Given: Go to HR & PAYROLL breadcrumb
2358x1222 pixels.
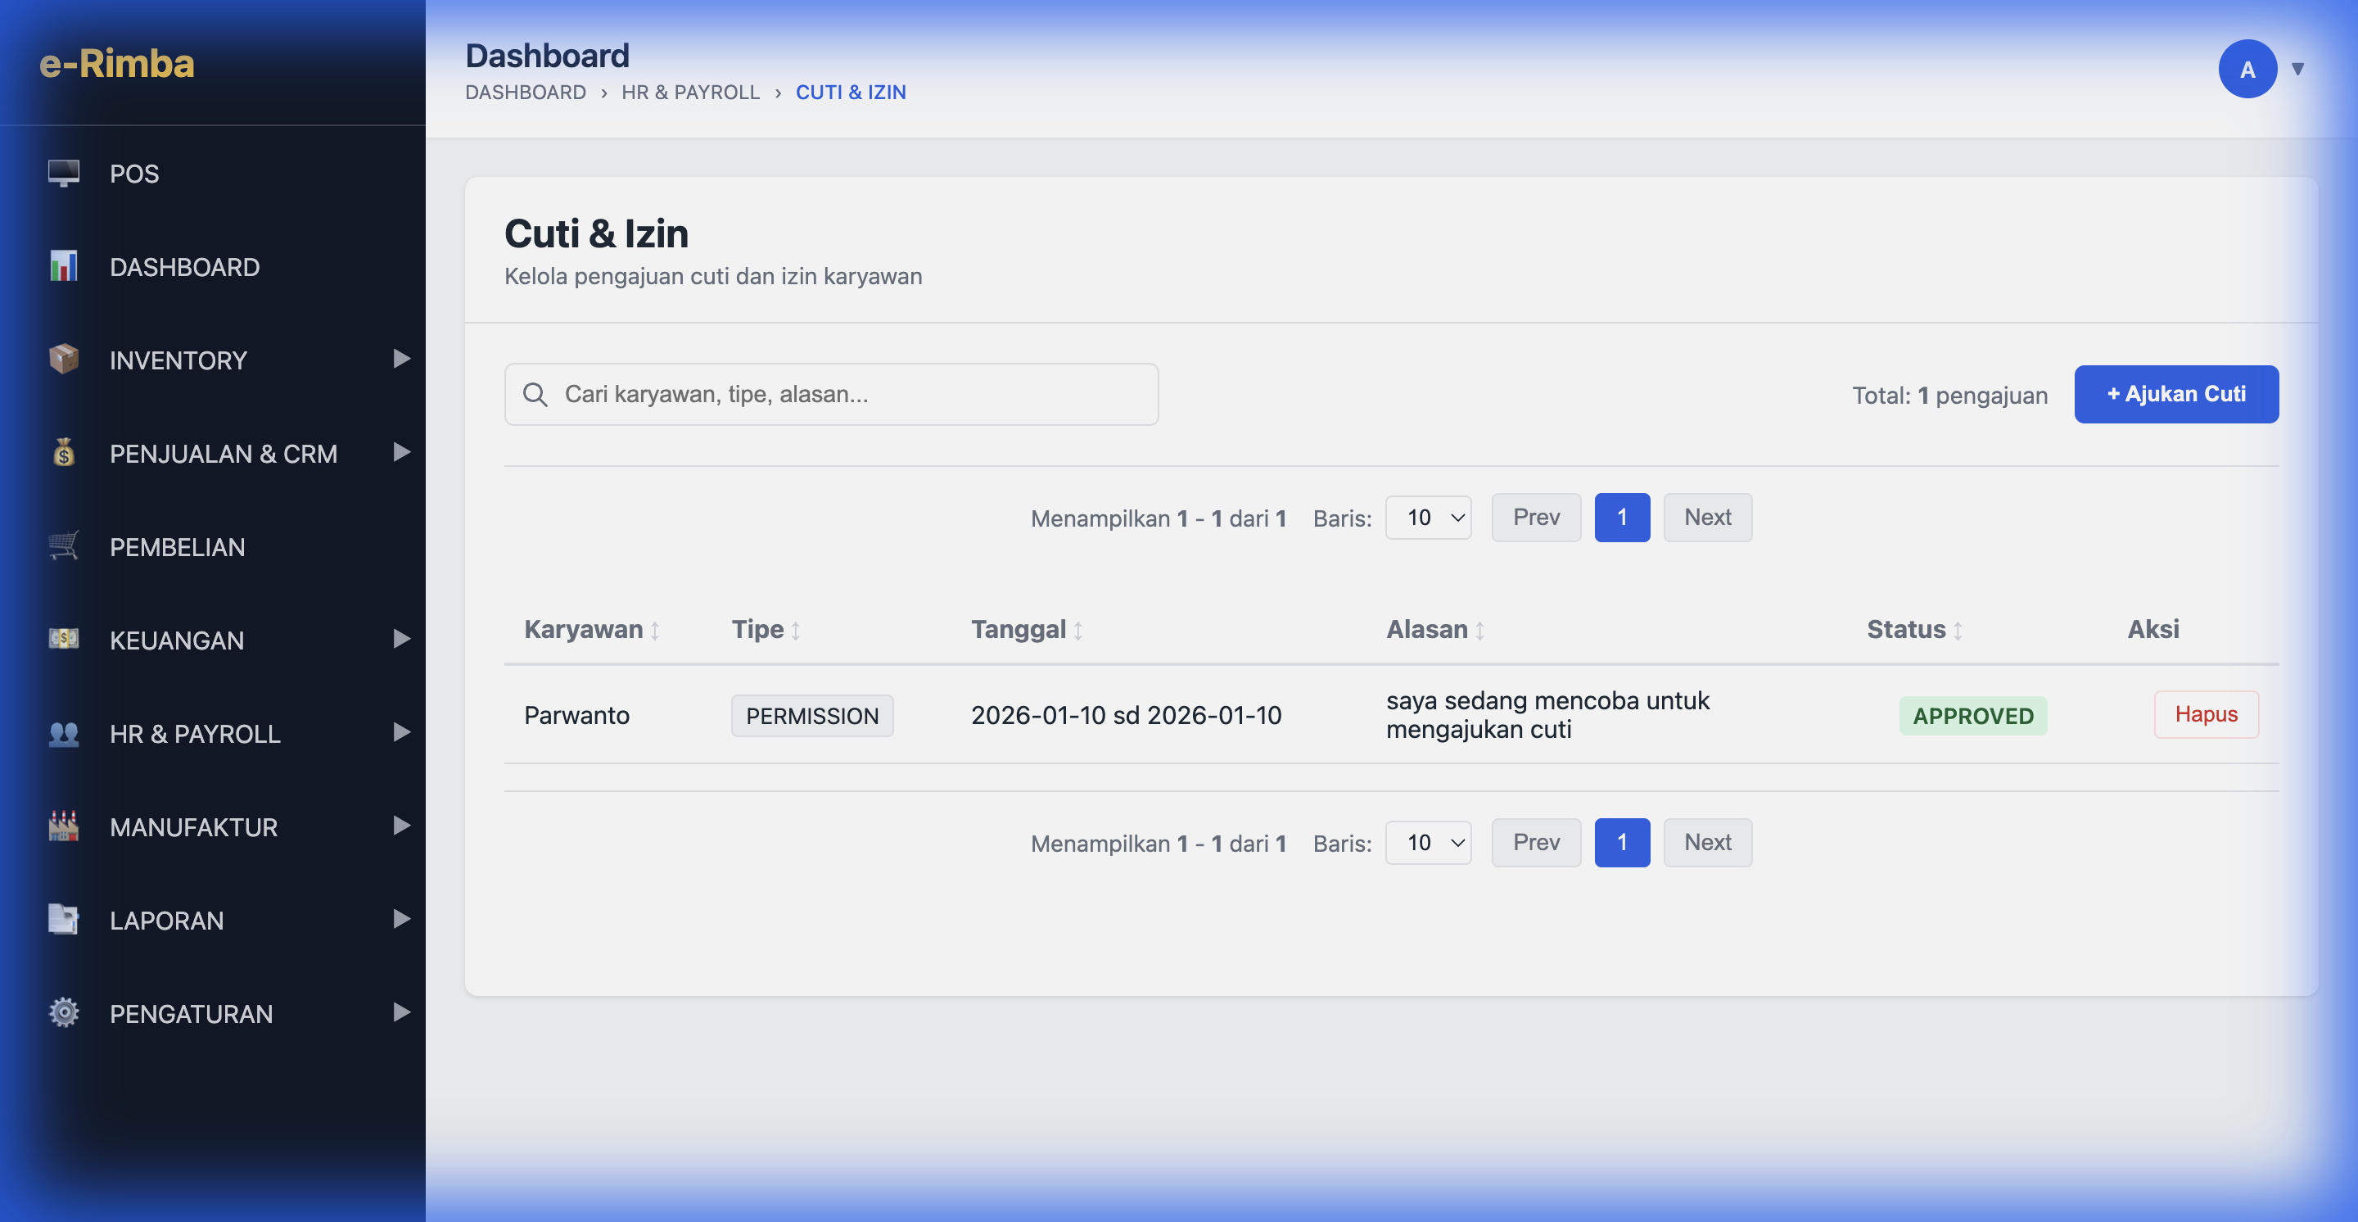Looking at the screenshot, I should [689, 93].
